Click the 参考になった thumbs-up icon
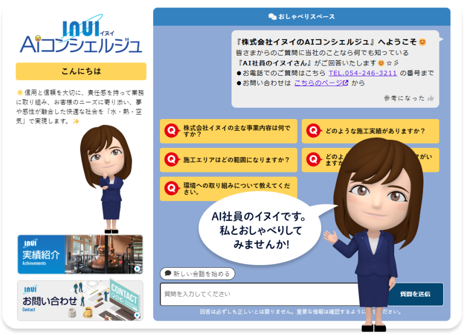Viewport: 464px width, 334px height. (x=431, y=98)
